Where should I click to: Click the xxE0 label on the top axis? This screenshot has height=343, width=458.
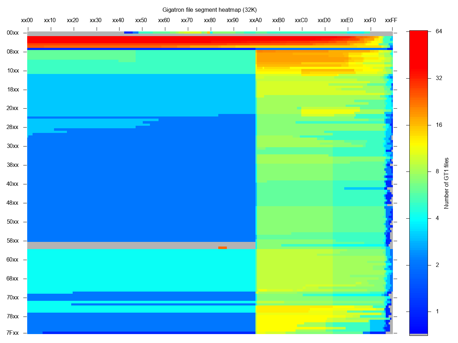click(347, 20)
